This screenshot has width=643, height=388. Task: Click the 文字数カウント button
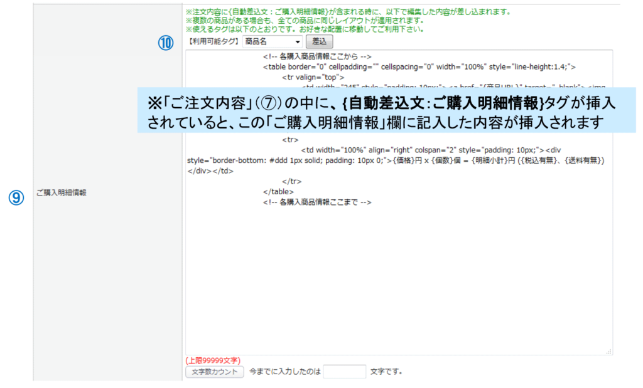[215, 372]
